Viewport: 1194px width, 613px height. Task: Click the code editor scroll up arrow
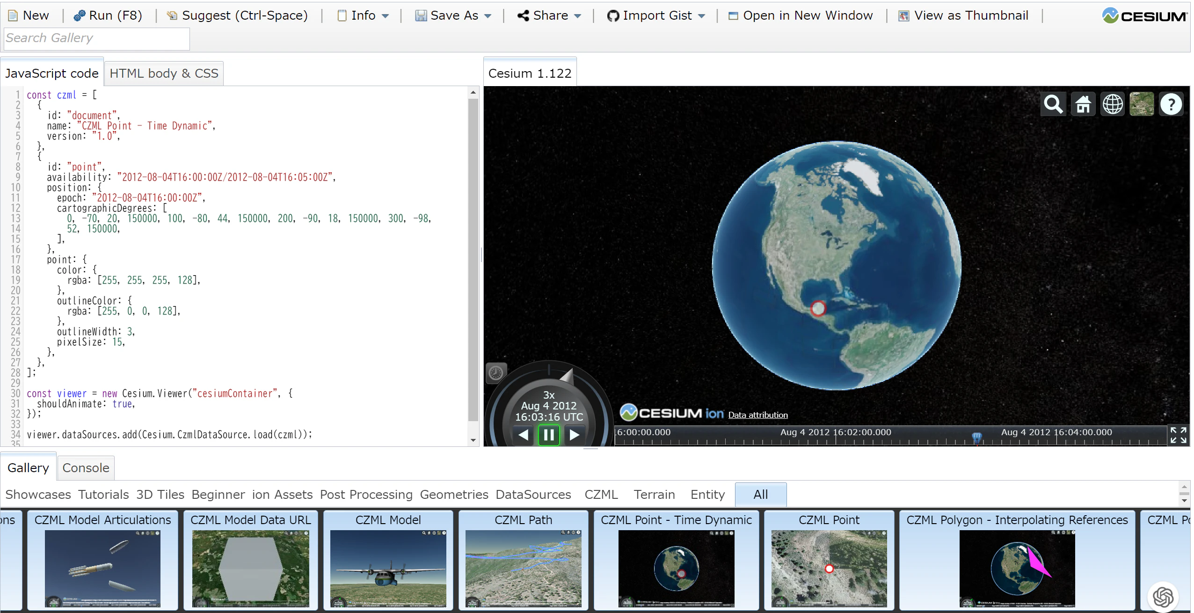(473, 92)
